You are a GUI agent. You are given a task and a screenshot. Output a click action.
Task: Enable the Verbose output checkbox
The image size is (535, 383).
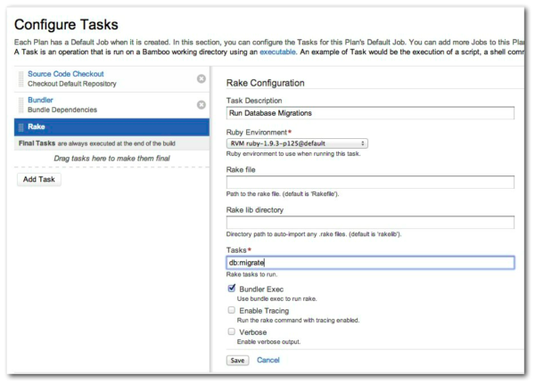point(232,331)
